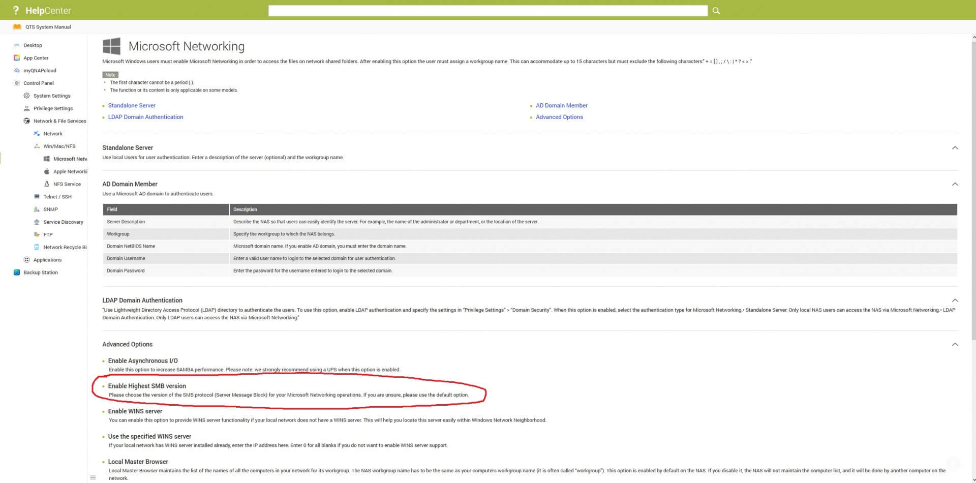This screenshot has height=483, width=976.
Task: Open the App Center icon in sidebar
Action: (17, 58)
